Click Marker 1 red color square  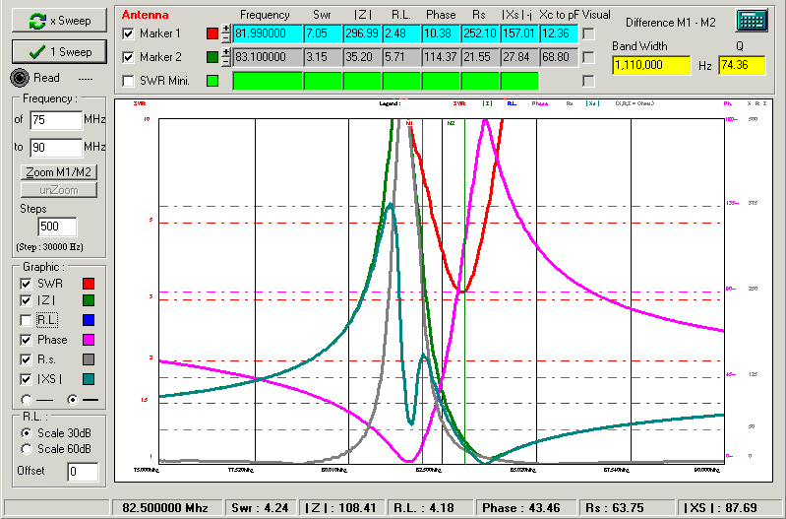point(213,33)
